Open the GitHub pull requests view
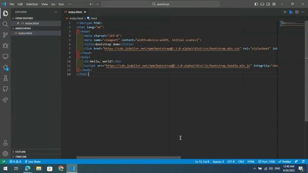308x173 pixels. point(5,89)
